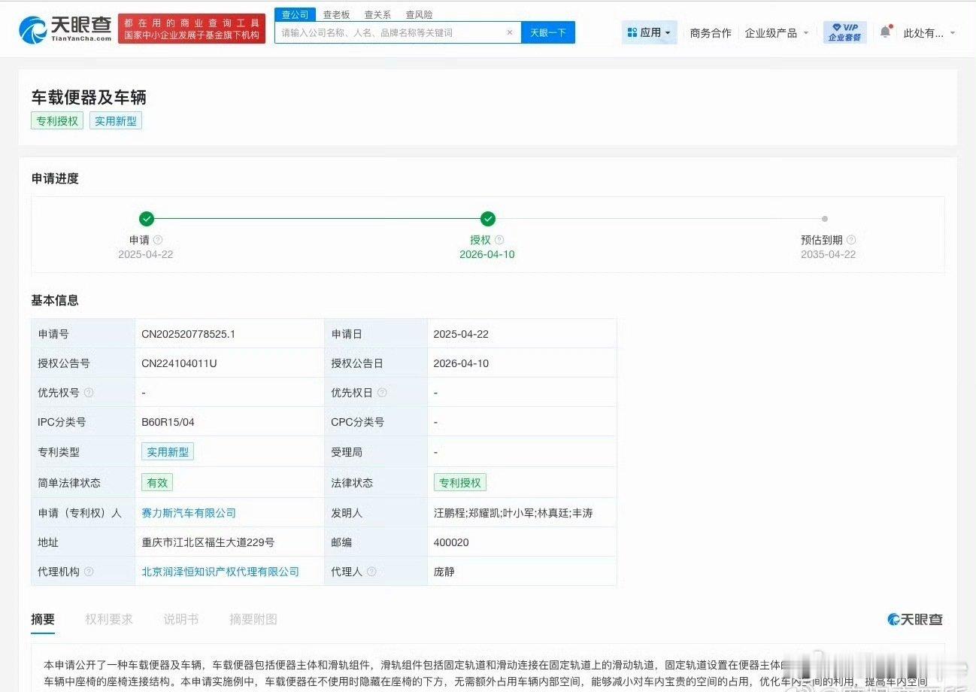Select application number CN202520778525.1

coord(189,334)
